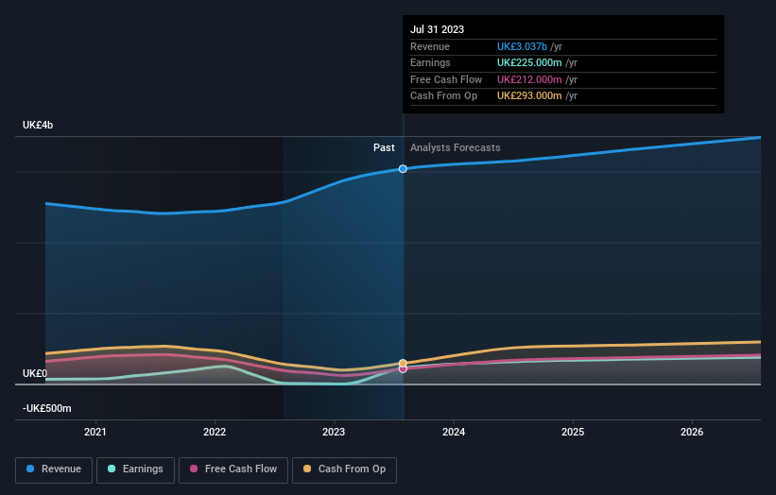Toggle the Free Cash Flow legend series
This screenshot has width=776, height=495.
coord(233,469)
